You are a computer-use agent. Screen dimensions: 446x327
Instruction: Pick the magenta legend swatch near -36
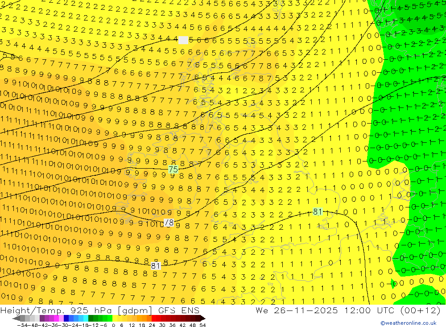56,318
